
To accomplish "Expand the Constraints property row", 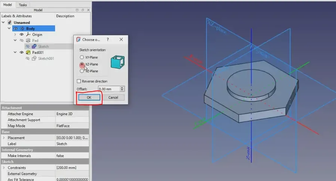I will tap(4, 168).
